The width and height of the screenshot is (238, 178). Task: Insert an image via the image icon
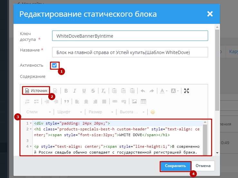pyautogui.click(x=134, y=101)
